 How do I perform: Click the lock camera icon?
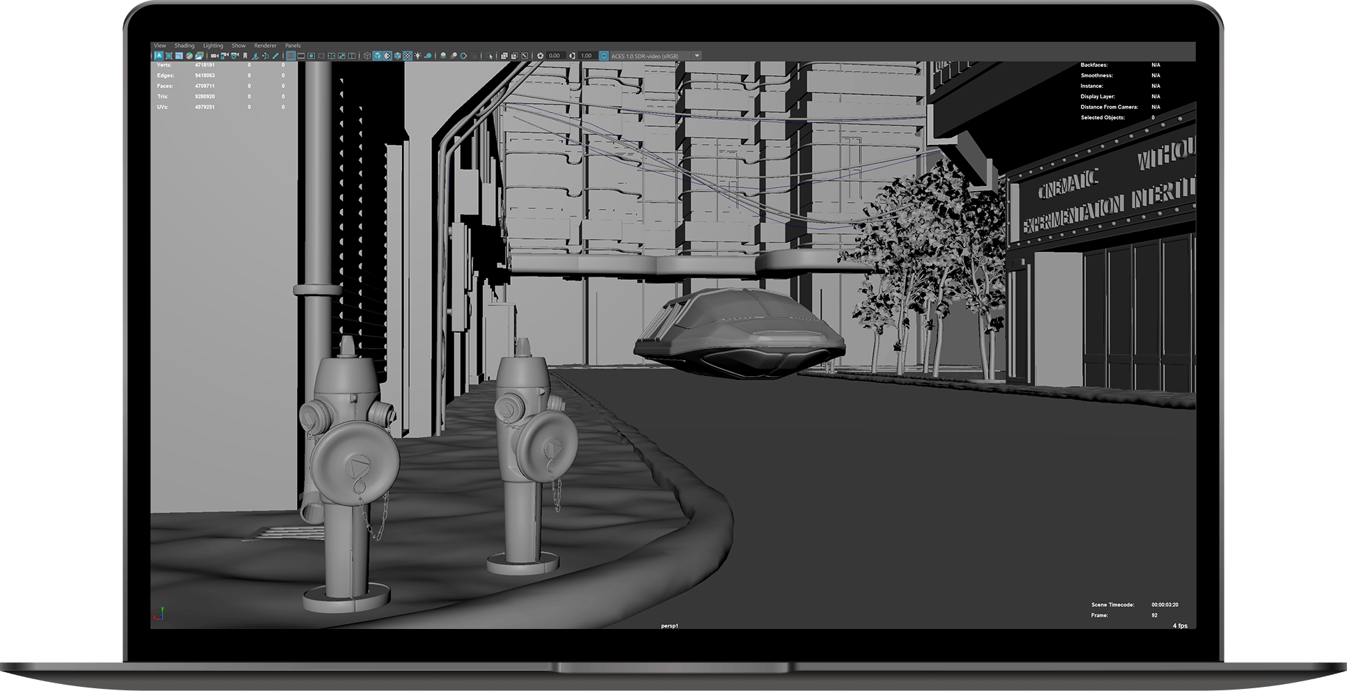click(x=224, y=56)
